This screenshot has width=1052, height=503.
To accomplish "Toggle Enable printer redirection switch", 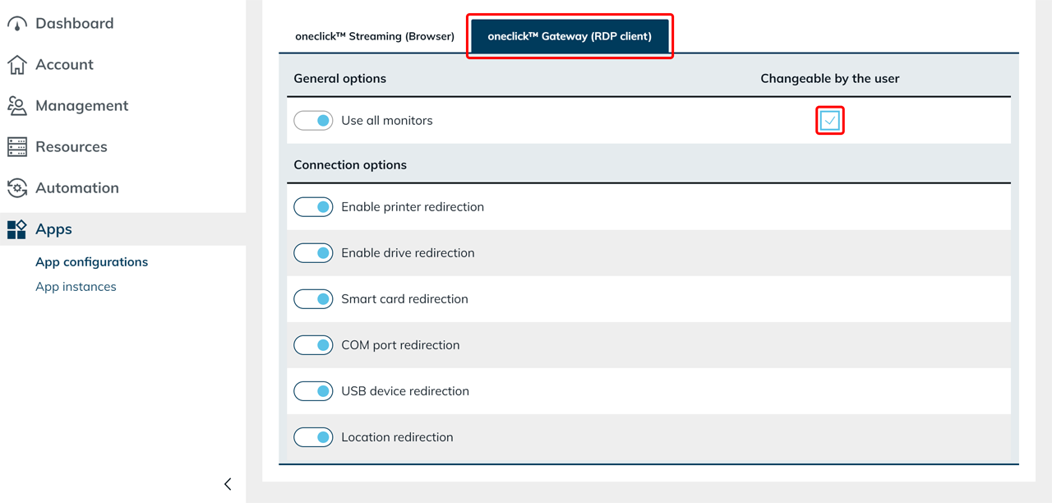I will pyautogui.click(x=313, y=207).
